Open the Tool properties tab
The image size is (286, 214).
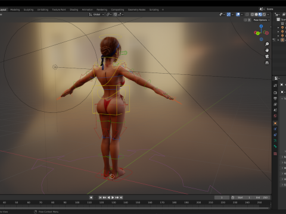tap(275, 86)
